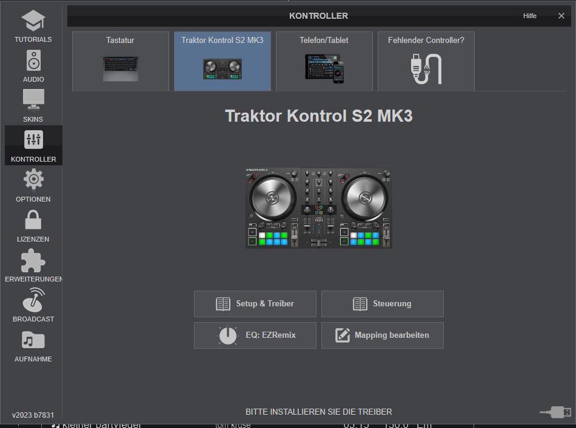Click the TUTORIALS label in sidebar
This screenshot has height=428, width=576.
(x=33, y=39)
